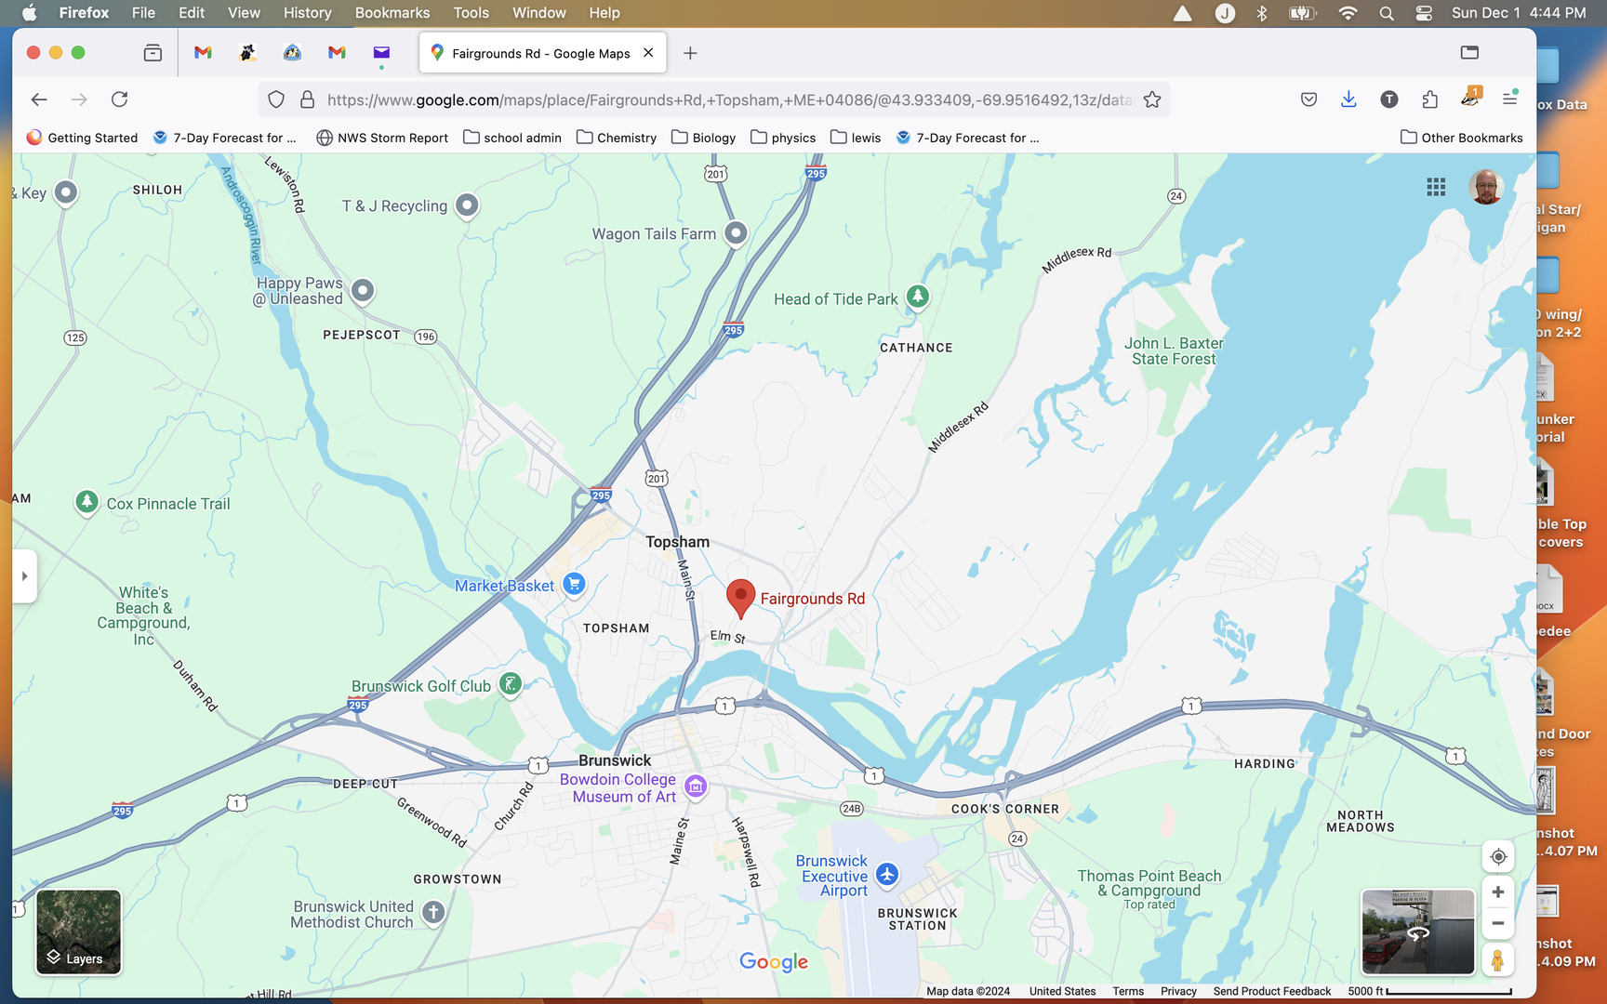Image resolution: width=1607 pixels, height=1004 pixels.
Task: Open the Firefox menu bar item
Action: click(84, 13)
